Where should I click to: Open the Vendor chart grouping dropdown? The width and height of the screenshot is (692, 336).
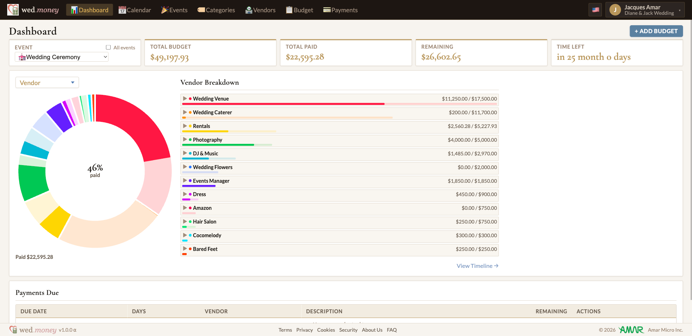coord(47,83)
